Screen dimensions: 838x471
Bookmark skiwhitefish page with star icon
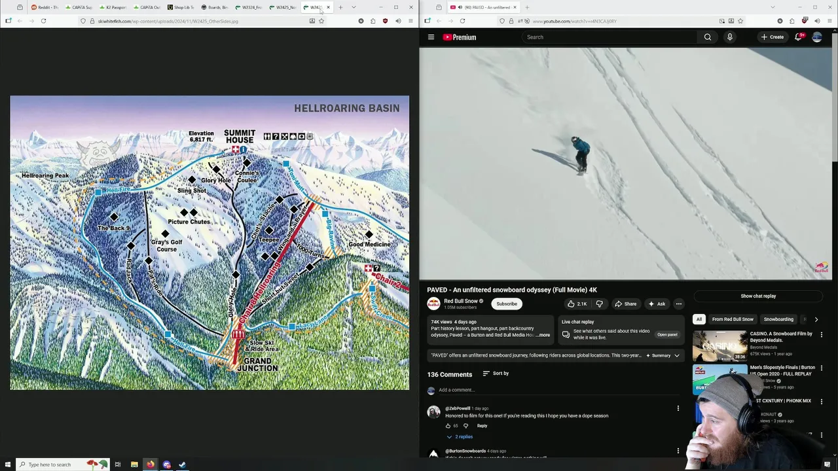321,21
